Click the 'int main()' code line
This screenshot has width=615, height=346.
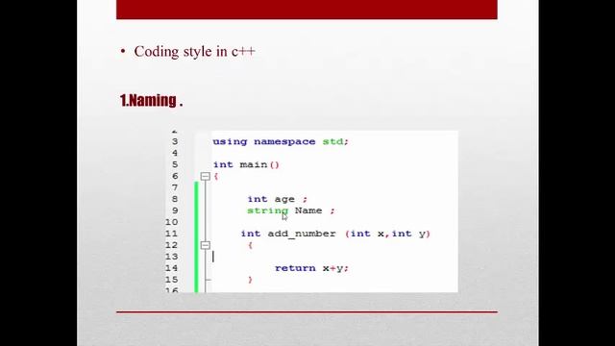(x=246, y=164)
